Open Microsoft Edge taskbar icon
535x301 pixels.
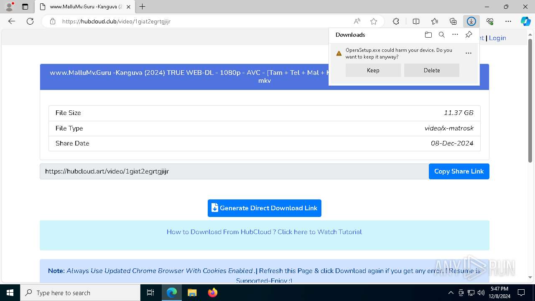point(172,293)
